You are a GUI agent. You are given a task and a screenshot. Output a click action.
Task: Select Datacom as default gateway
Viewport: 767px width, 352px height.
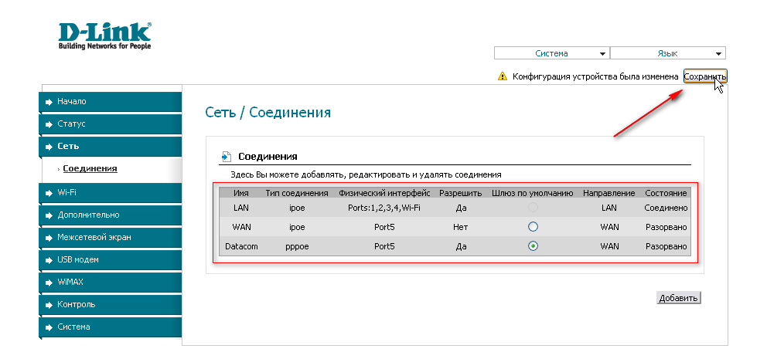pos(533,246)
